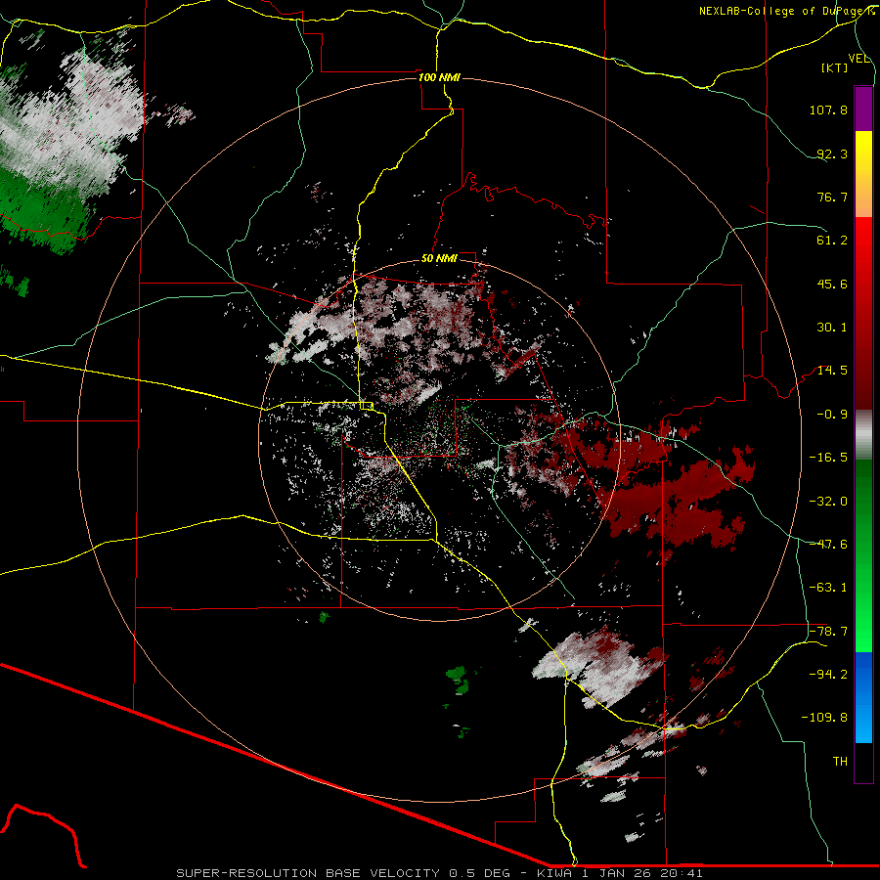Click the -32.0 velocity scale value
The image size is (880, 880).
828,502
